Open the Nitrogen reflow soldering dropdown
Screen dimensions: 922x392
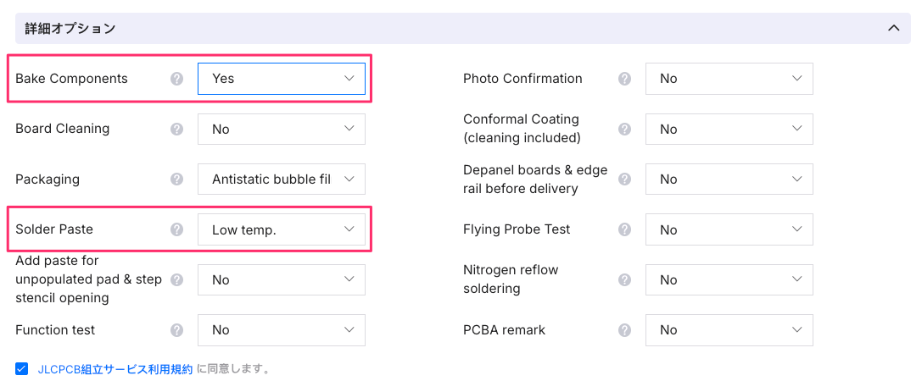729,279
